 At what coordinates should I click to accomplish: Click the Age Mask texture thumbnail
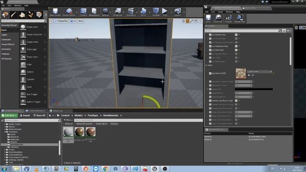241,73
